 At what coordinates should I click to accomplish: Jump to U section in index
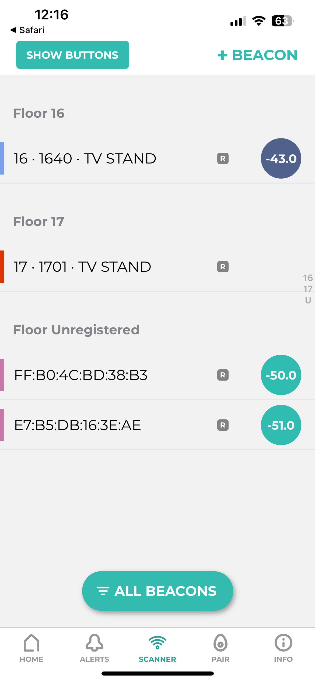coord(308,300)
